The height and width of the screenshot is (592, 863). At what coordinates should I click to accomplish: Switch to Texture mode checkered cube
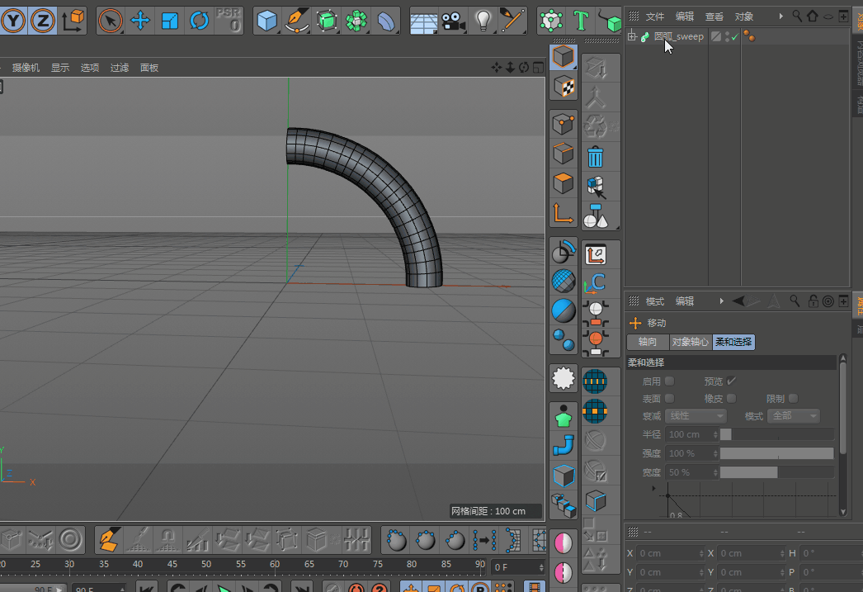[x=564, y=86]
